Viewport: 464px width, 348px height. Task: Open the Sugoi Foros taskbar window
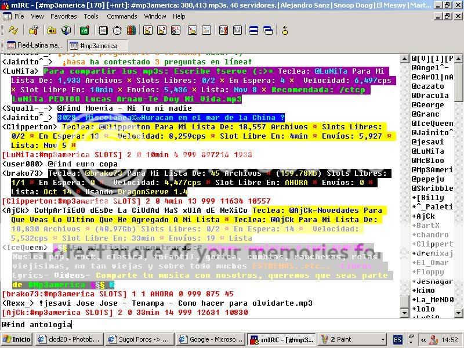[x=139, y=339]
